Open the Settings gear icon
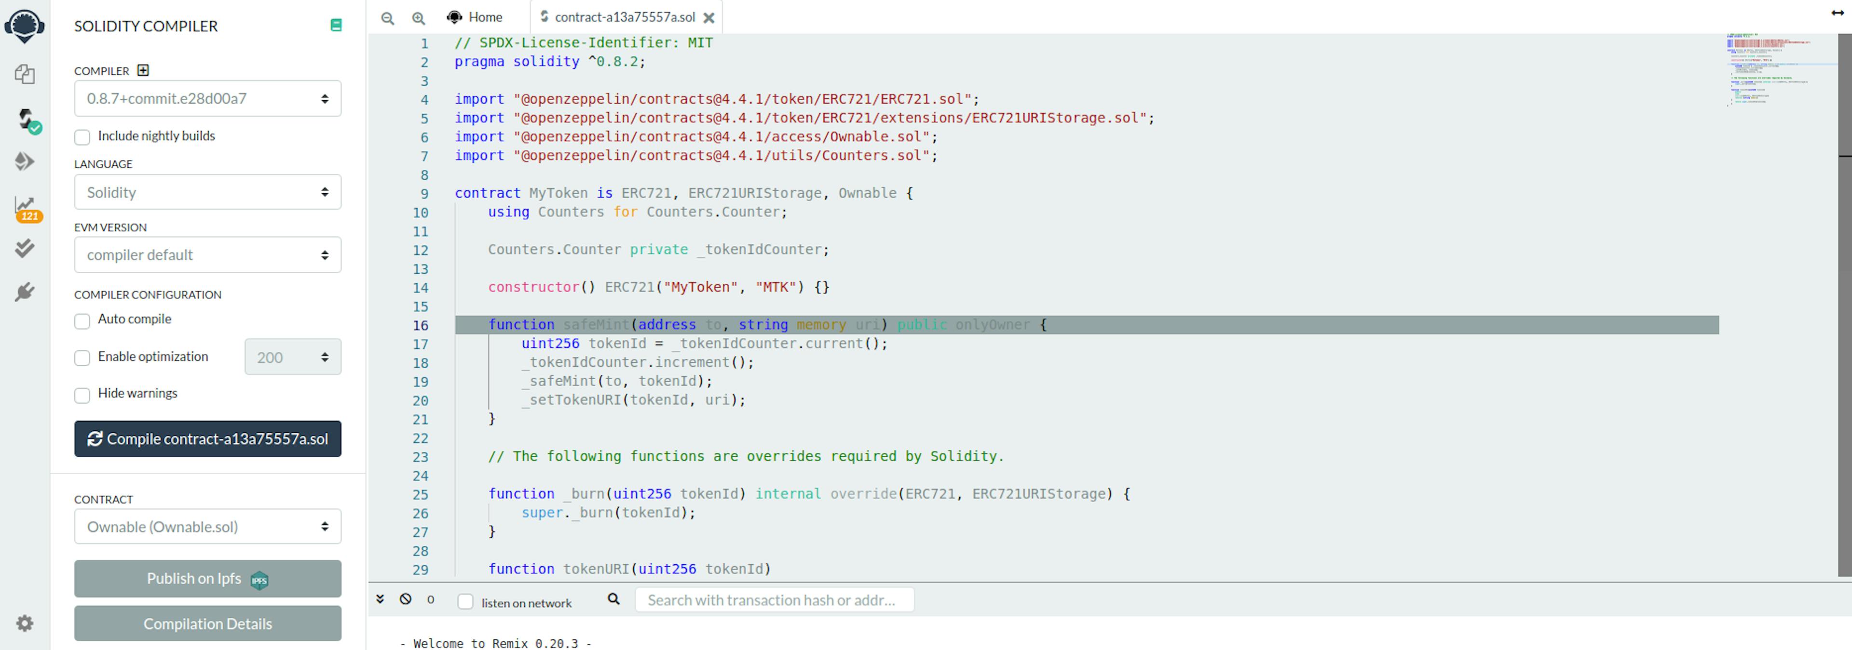This screenshot has height=650, width=1852. coord(25,623)
